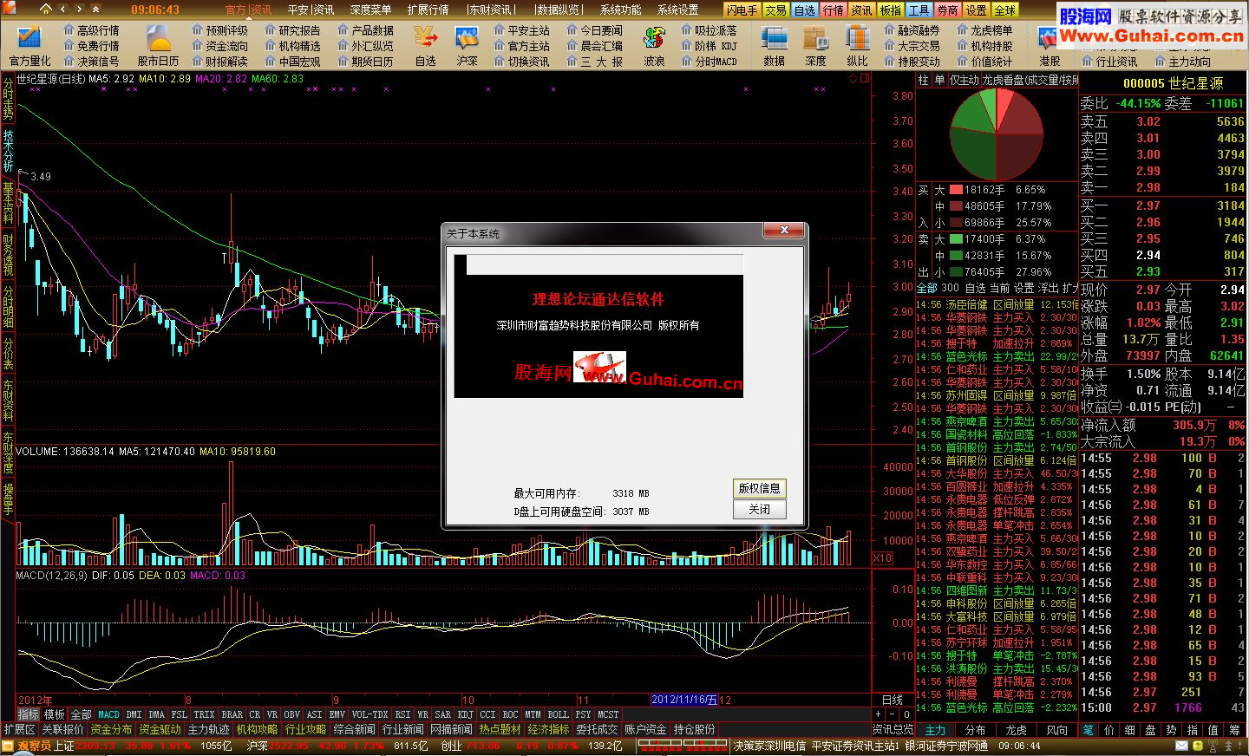Click the 大宗交易 link
The image size is (1249, 756).
point(919,46)
